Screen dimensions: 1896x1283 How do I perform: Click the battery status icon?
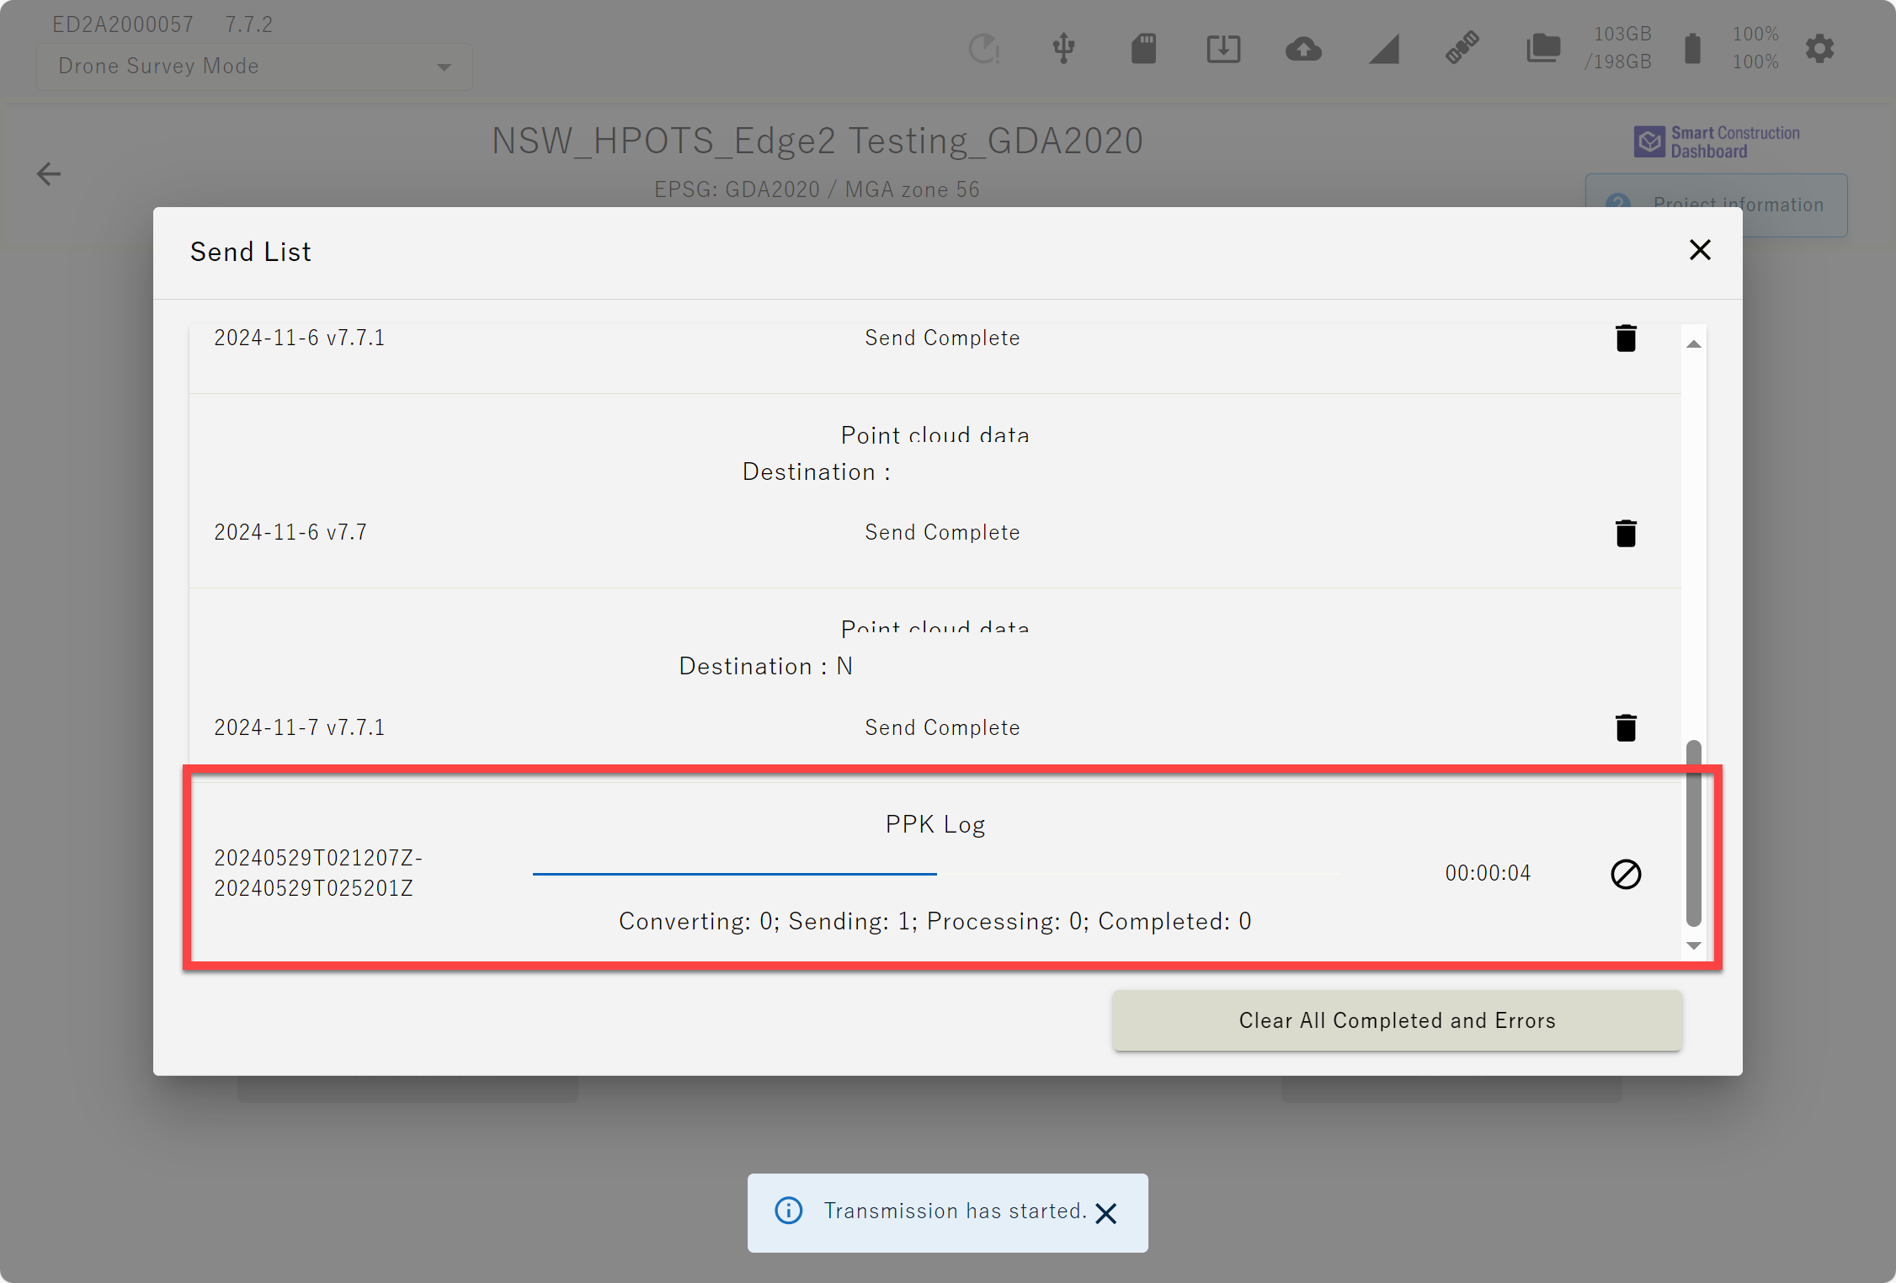(1692, 48)
